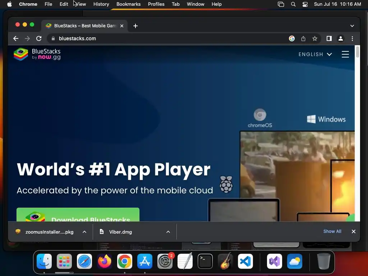This screenshot has height=276, width=368.
Task: Click the Raspberry Pi icon
Action: [226, 184]
